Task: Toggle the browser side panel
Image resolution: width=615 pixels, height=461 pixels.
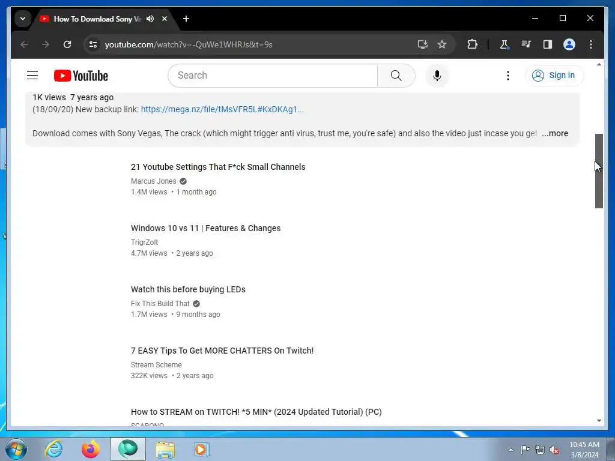Action: [x=548, y=44]
